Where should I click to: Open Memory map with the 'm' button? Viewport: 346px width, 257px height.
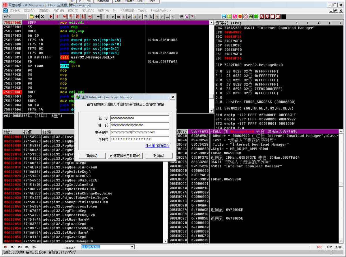click(119, 16)
